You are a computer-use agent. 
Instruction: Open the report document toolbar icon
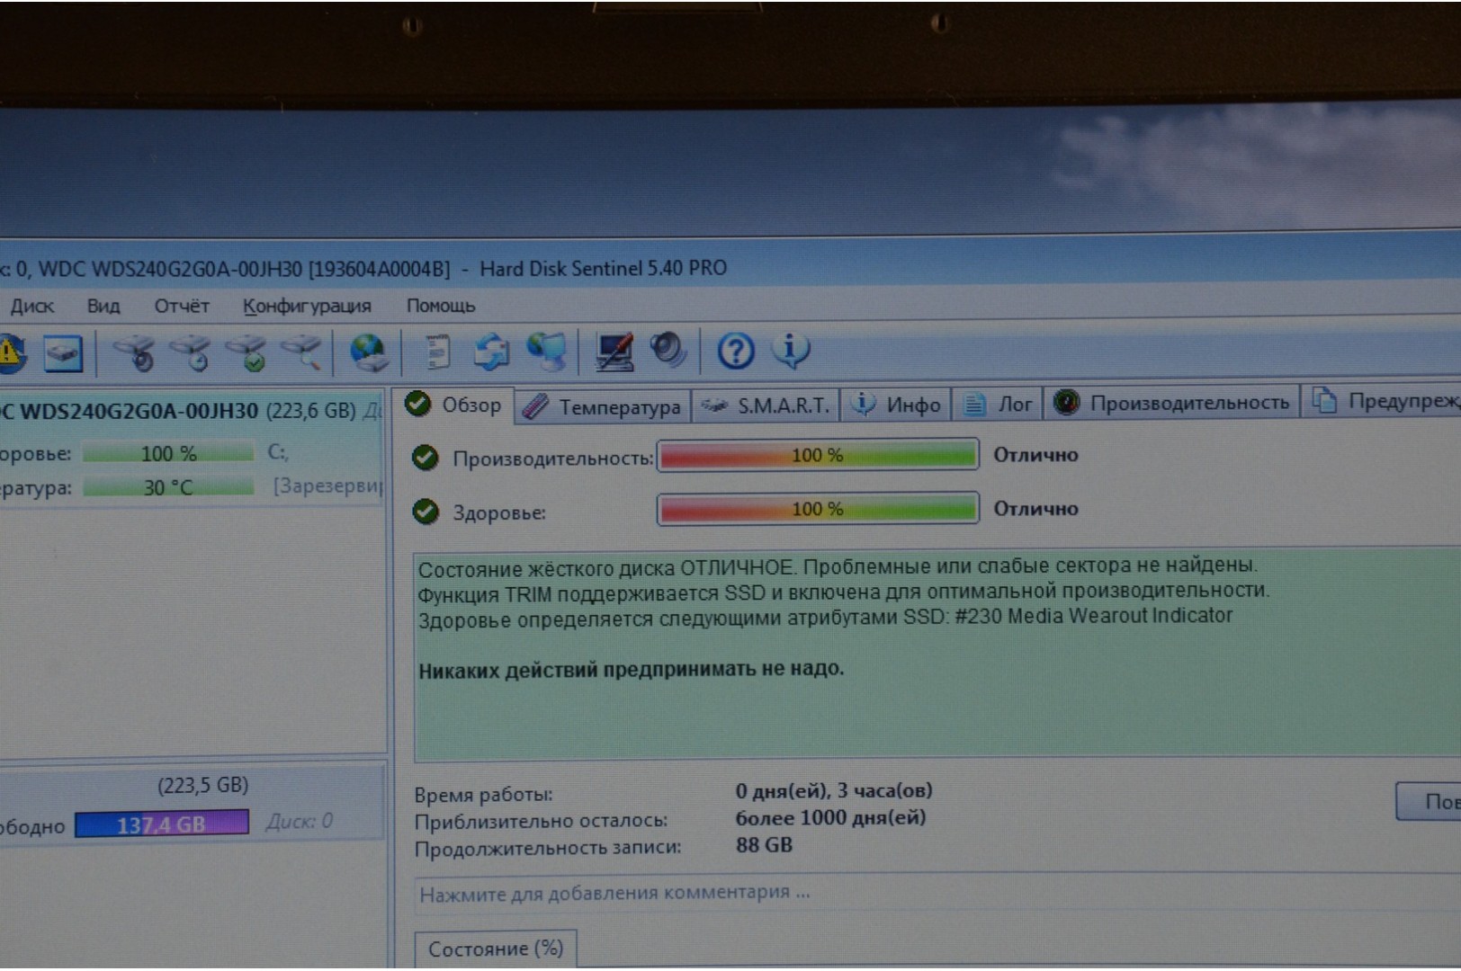(x=438, y=352)
